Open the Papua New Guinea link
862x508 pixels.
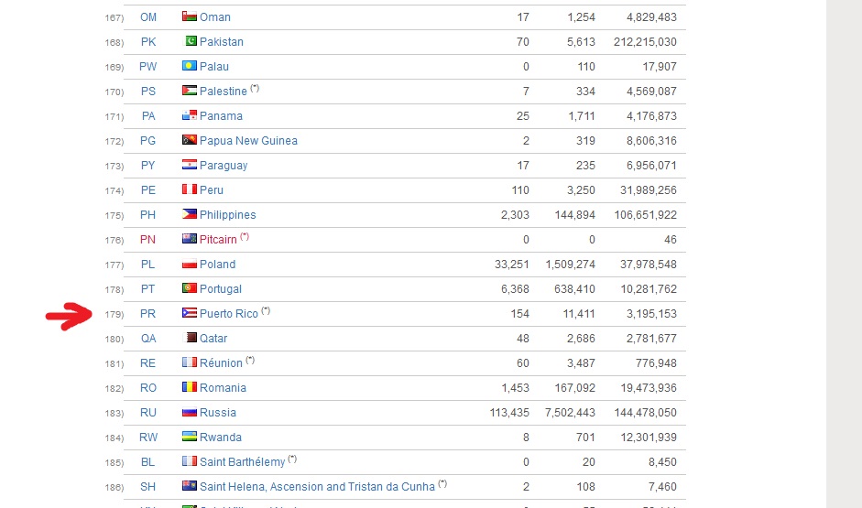(x=248, y=141)
